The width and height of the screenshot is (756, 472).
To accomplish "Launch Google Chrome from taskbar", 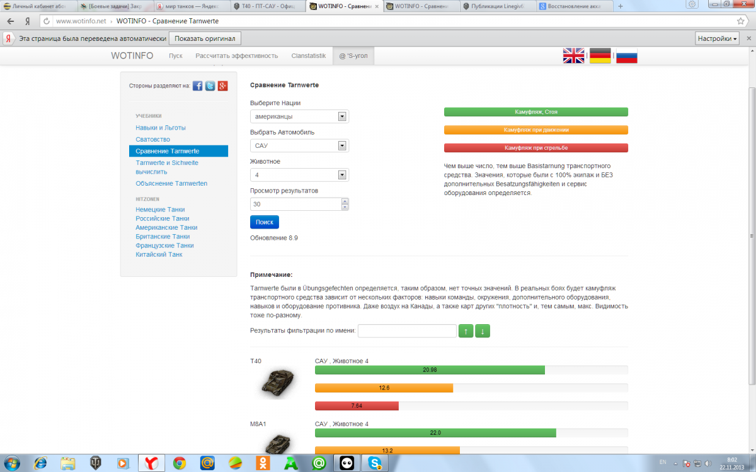I will [x=180, y=463].
